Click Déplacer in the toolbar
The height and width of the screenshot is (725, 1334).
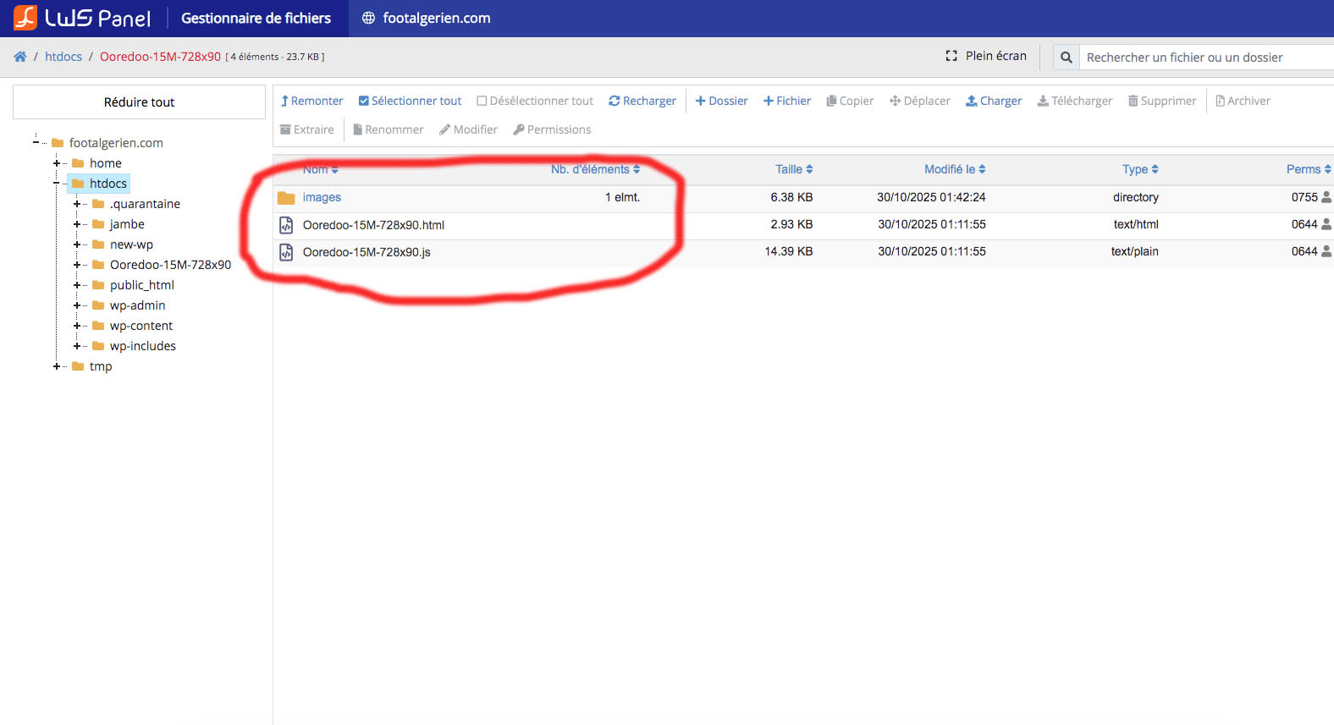[x=920, y=101]
